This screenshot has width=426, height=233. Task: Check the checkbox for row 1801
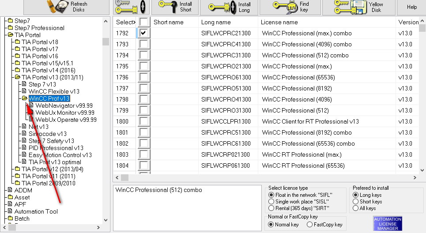point(144,132)
